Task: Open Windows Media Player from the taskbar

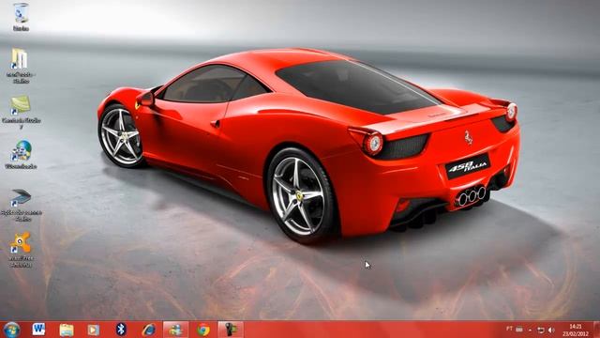Action: [94, 330]
